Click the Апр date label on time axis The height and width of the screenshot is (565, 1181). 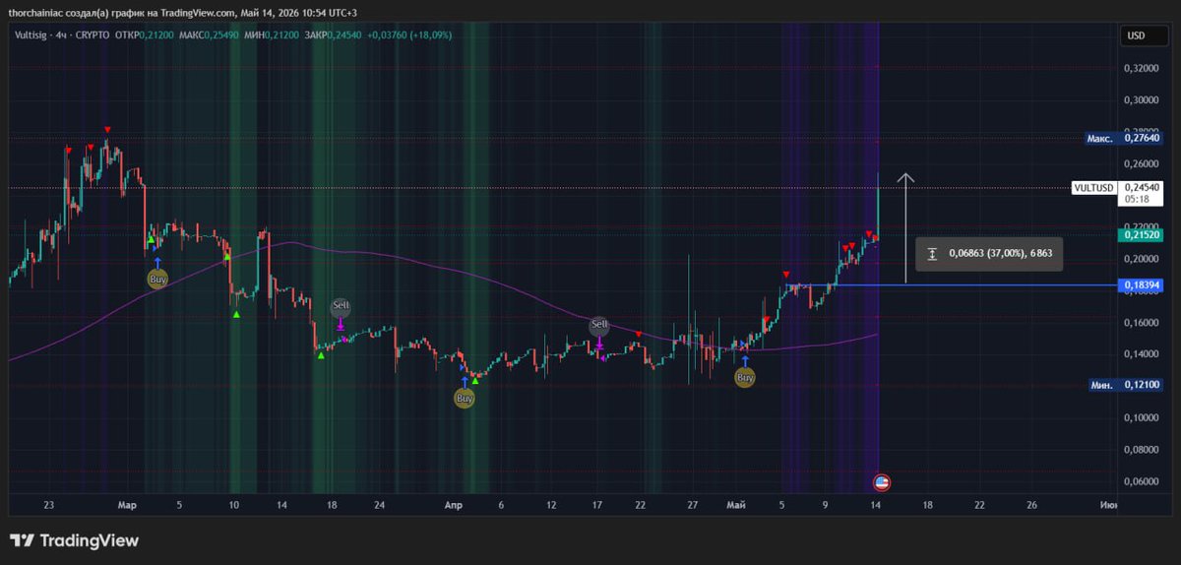click(x=454, y=505)
